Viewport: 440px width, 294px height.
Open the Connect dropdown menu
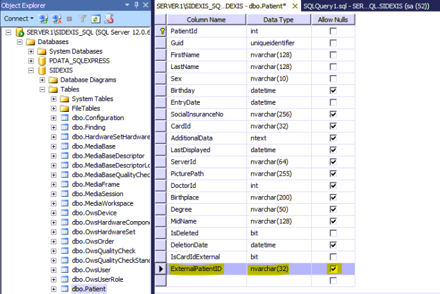[19, 19]
